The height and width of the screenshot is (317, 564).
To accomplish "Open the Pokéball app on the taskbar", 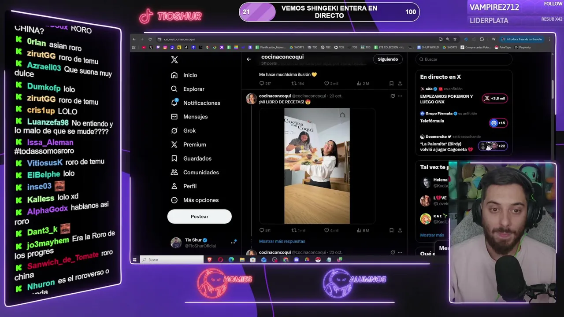I will (x=318, y=260).
